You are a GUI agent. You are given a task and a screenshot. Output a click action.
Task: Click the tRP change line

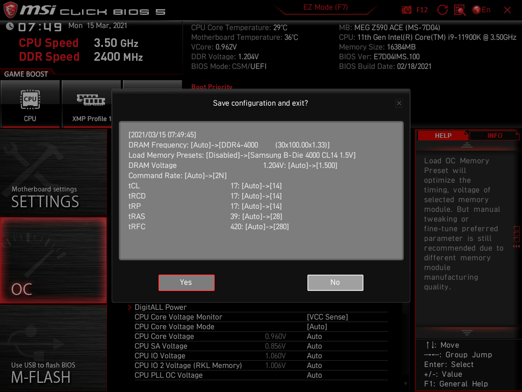pos(205,206)
